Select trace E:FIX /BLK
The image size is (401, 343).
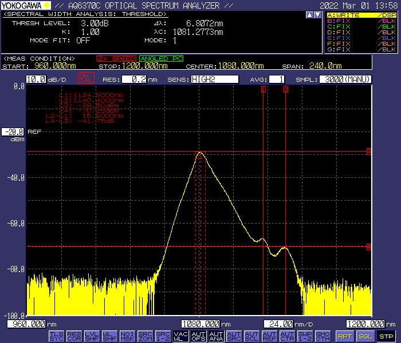[x=361, y=38]
